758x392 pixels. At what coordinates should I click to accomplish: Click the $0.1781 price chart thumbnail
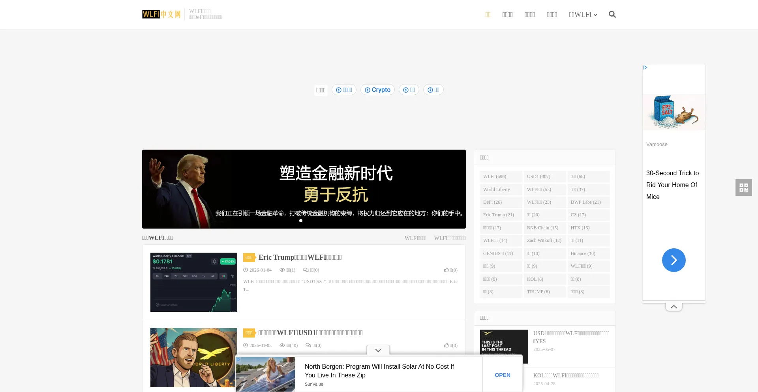(x=193, y=282)
